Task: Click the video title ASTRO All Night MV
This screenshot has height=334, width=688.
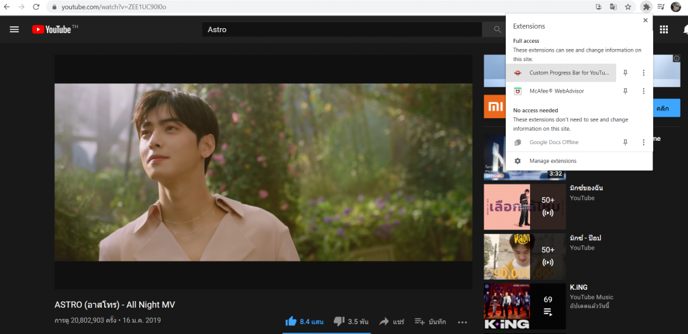Action: pyautogui.click(x=115, y=304)
